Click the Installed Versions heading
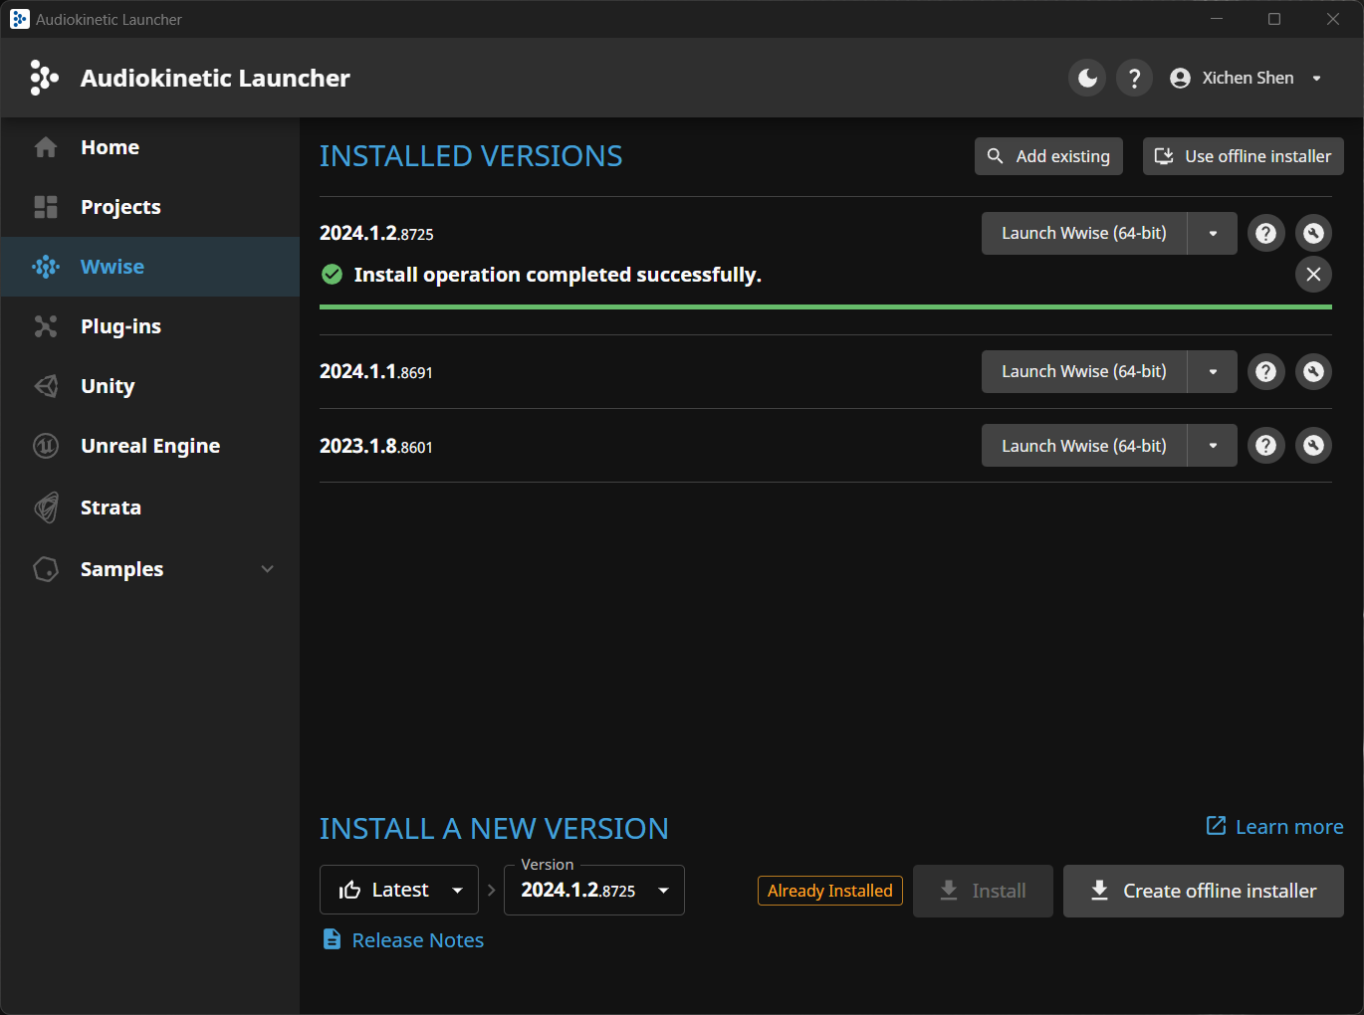 471,156
